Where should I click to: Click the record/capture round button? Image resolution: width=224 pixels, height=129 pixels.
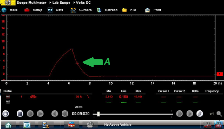(x=5, y=114)
